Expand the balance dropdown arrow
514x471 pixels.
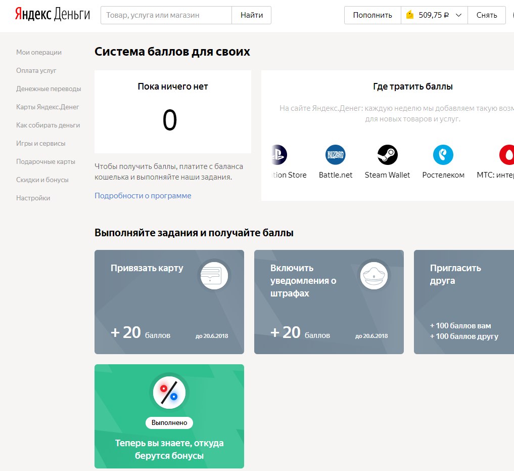[x=458, y=15]
